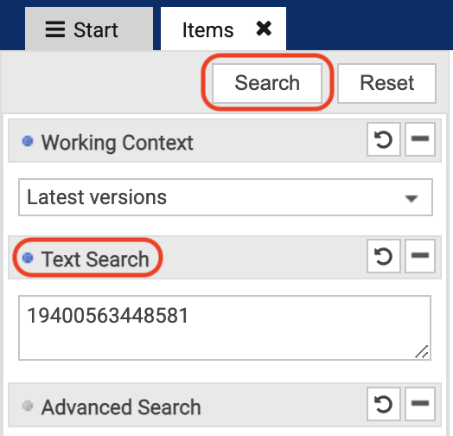Click the Search button
This screenshot has width=453, height=436.
coord(267,83)
